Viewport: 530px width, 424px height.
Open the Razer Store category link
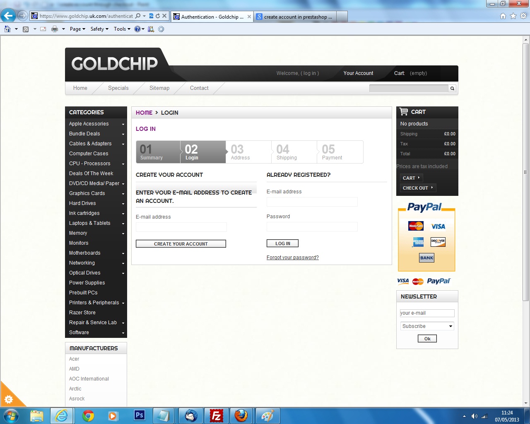pyautogui.click(x=82, y=313)
